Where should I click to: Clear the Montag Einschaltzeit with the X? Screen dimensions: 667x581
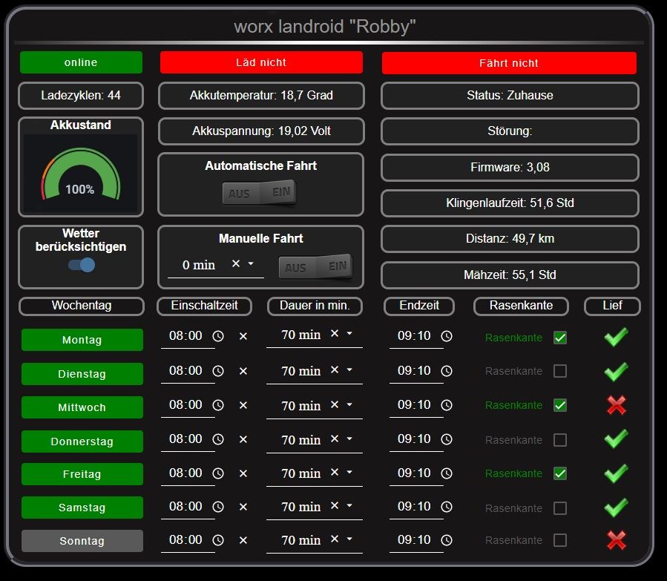[x=243, y=336]
